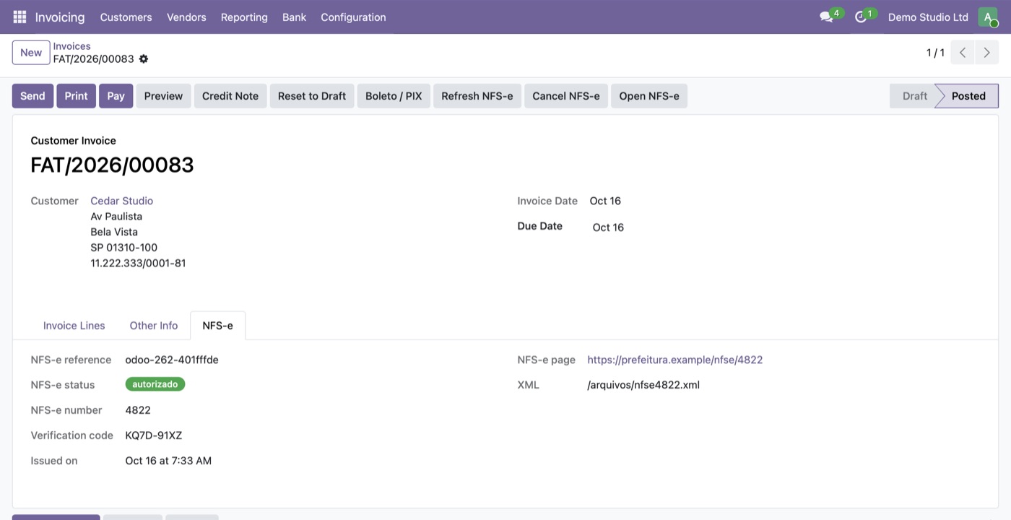Click Reset to Draft button
1011x520 pixels.
(312, 96)
